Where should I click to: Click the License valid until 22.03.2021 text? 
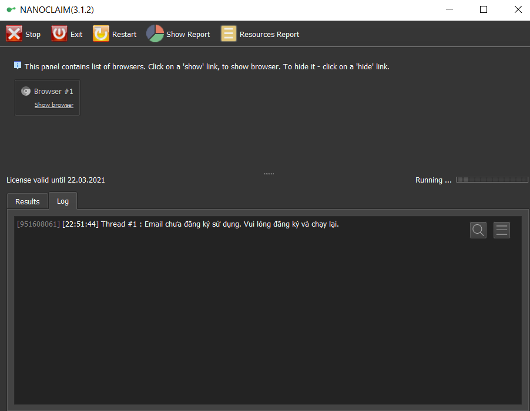56,180
